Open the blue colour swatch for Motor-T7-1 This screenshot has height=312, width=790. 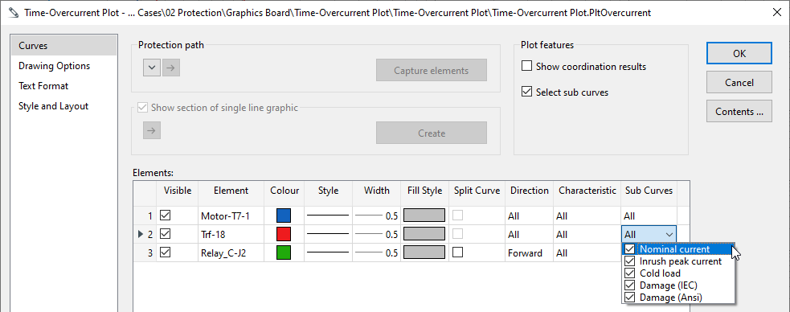[284, 216]
